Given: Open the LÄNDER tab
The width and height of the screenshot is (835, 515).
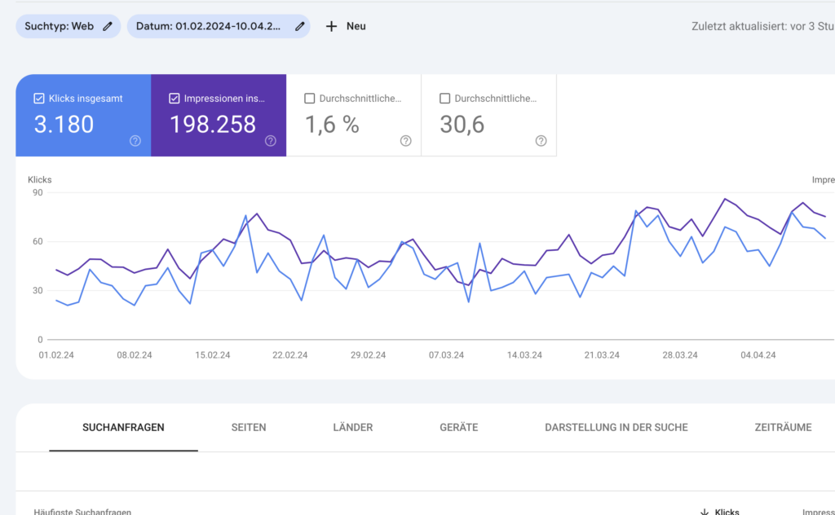Looking at the screenshot, I should point(353,427).
